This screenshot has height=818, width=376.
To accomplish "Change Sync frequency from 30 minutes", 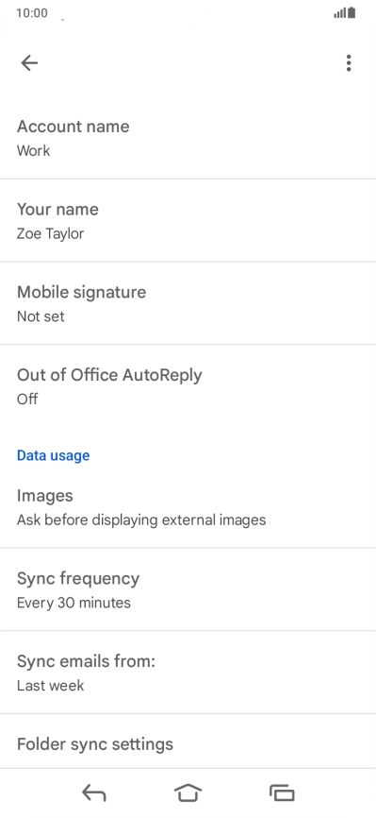I will [188, 590].
